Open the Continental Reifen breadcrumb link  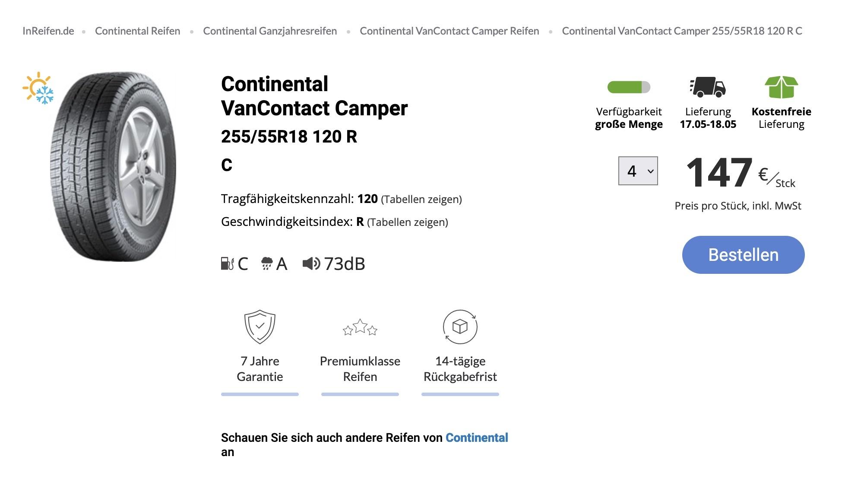pyautogui.click(x=137, y=31)
